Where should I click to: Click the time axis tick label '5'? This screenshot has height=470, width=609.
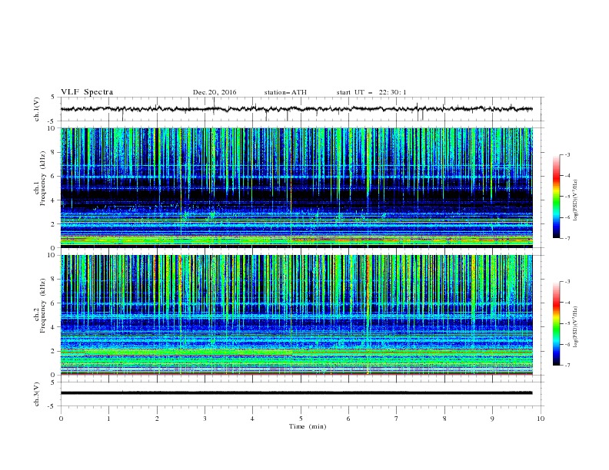(301, 419)
